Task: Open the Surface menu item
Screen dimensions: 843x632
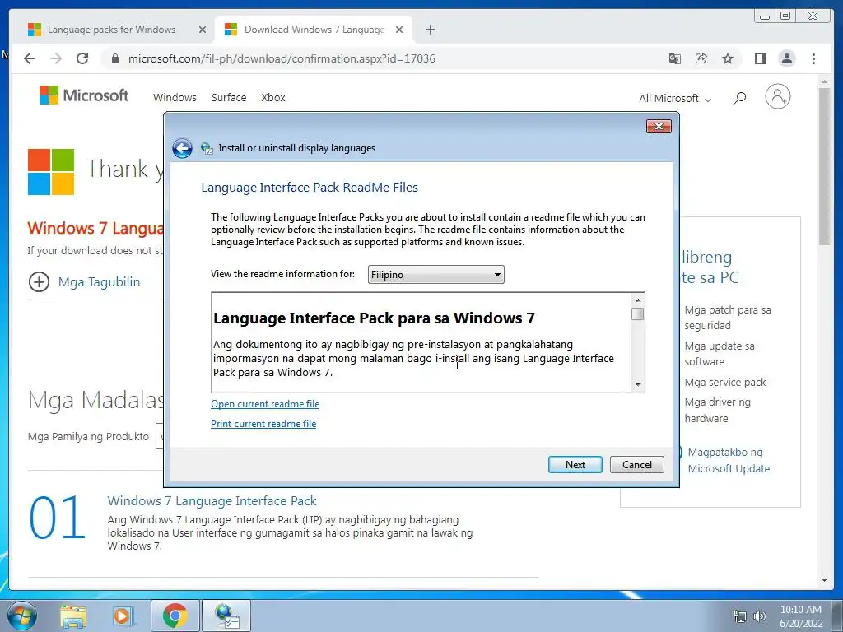Action: 229,98
